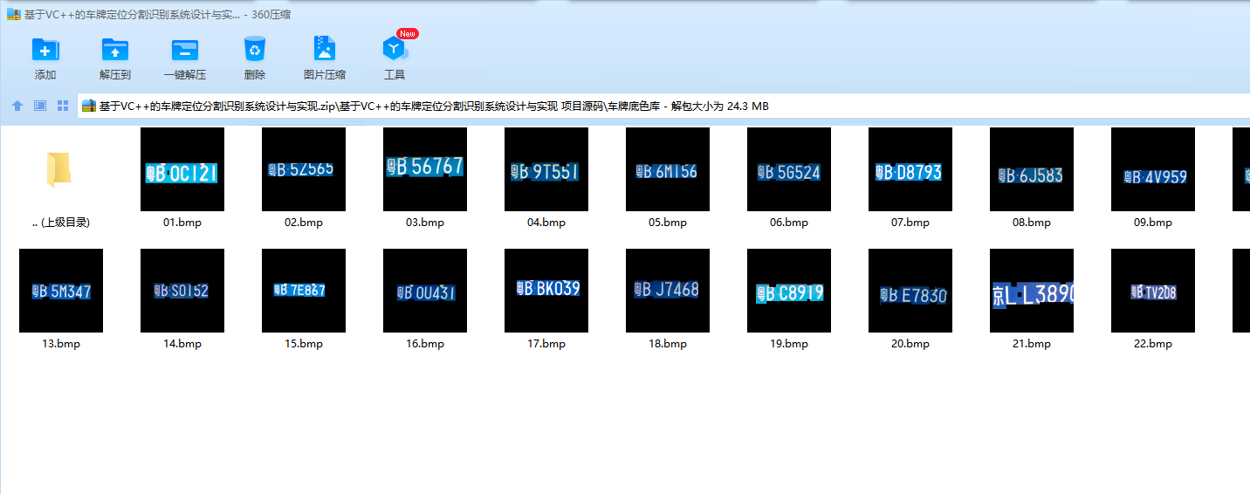This screenshot has width=1250, height=494.
Task: Select thumbnail 09.bmp plate 4V959
Action: (1153, 169)
